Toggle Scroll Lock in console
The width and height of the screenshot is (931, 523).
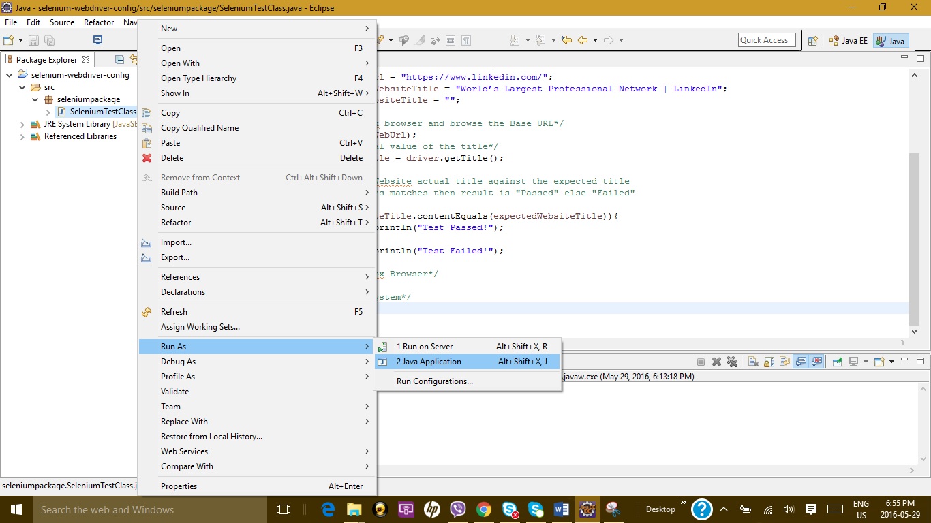point(769,362)
